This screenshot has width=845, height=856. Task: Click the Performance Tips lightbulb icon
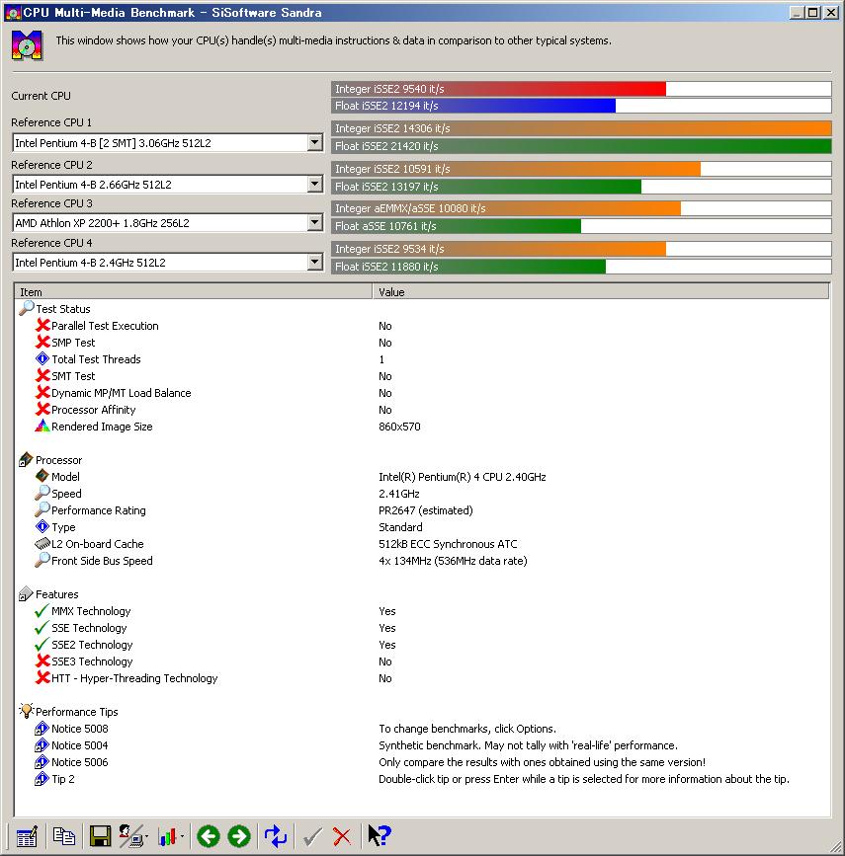click(x=27, y=711)
